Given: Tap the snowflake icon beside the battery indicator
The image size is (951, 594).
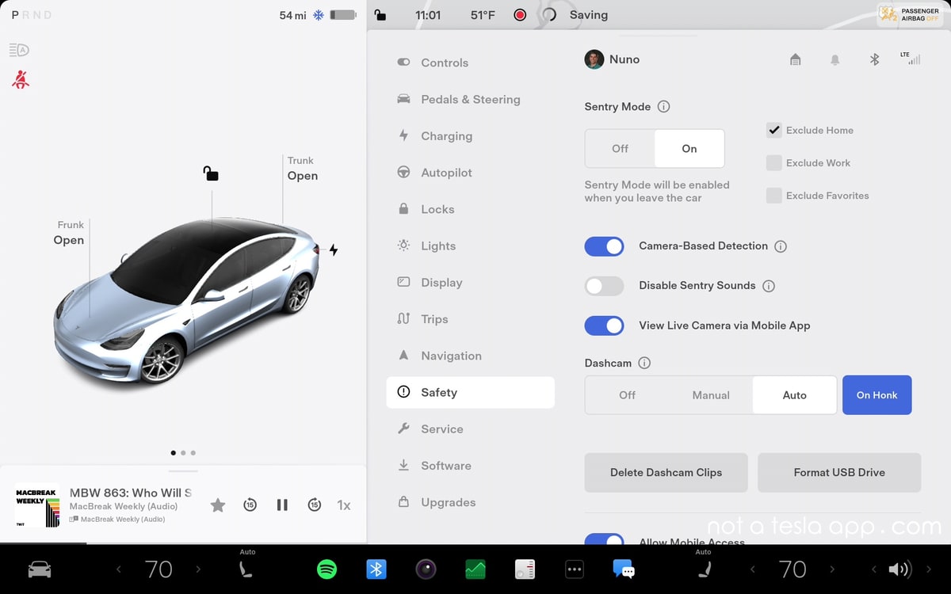Looking at the screenshot, I should (x=317, y=13).
